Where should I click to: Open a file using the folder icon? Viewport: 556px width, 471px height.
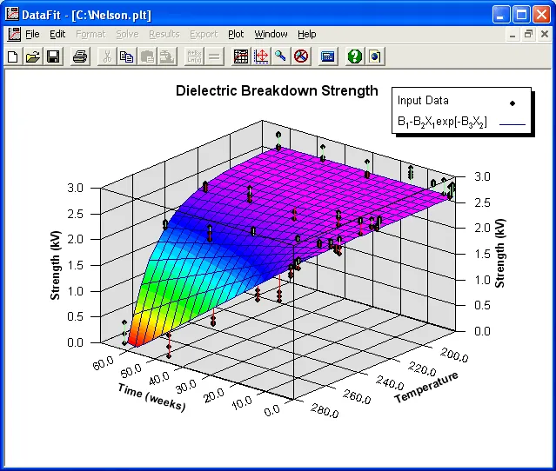32,56
